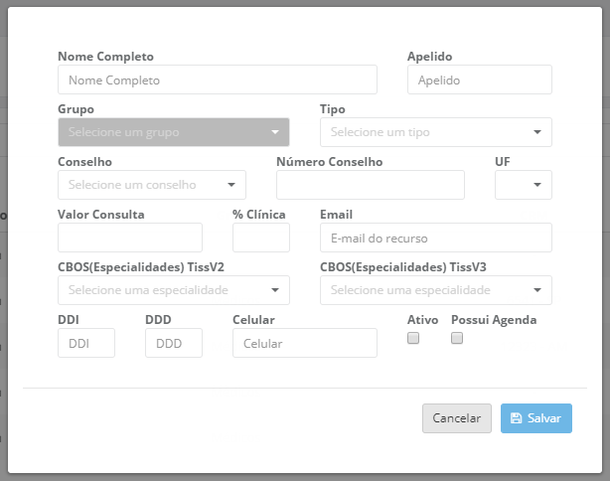Image resolution: width=610 pixels, height=481 pixels.
Task: Click the Apelido text field
Action: pos(479,80)
